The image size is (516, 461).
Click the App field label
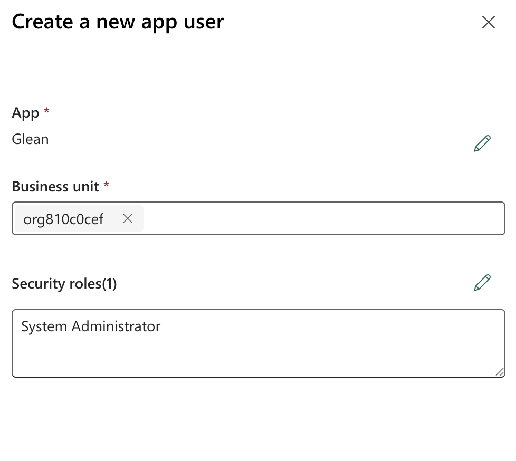[x=25, y=113]
